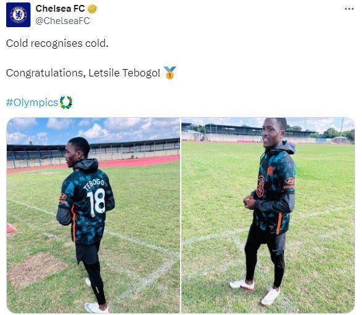The width and height of the screenshot is (362, 315).
Task: Click the Olympic wreath emoji after the hashtag
Action: (66, 102)
